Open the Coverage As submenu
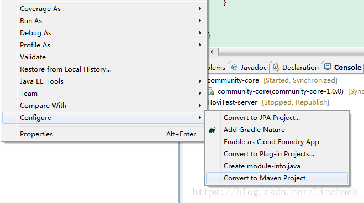Screen dimensions: 364x203 (x=103, y=9)
